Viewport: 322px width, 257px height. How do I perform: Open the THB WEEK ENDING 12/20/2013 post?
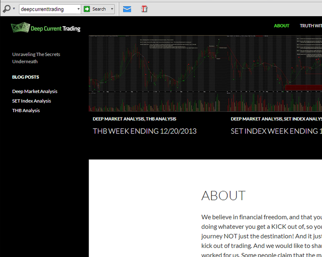click(x=145, y=131)
